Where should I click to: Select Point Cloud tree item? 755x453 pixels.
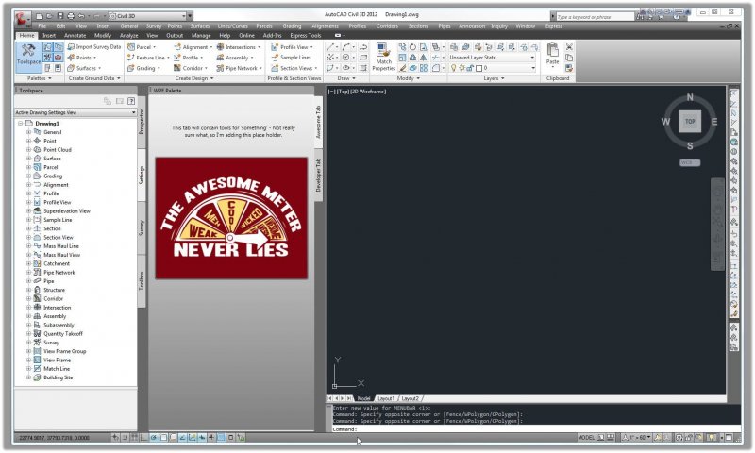pyautogui.click(x=58, y=150)
